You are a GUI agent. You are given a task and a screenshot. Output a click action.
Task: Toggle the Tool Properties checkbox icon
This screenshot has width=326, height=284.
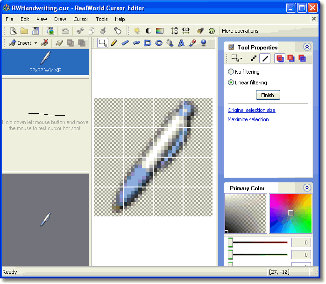tap(231, 47)
